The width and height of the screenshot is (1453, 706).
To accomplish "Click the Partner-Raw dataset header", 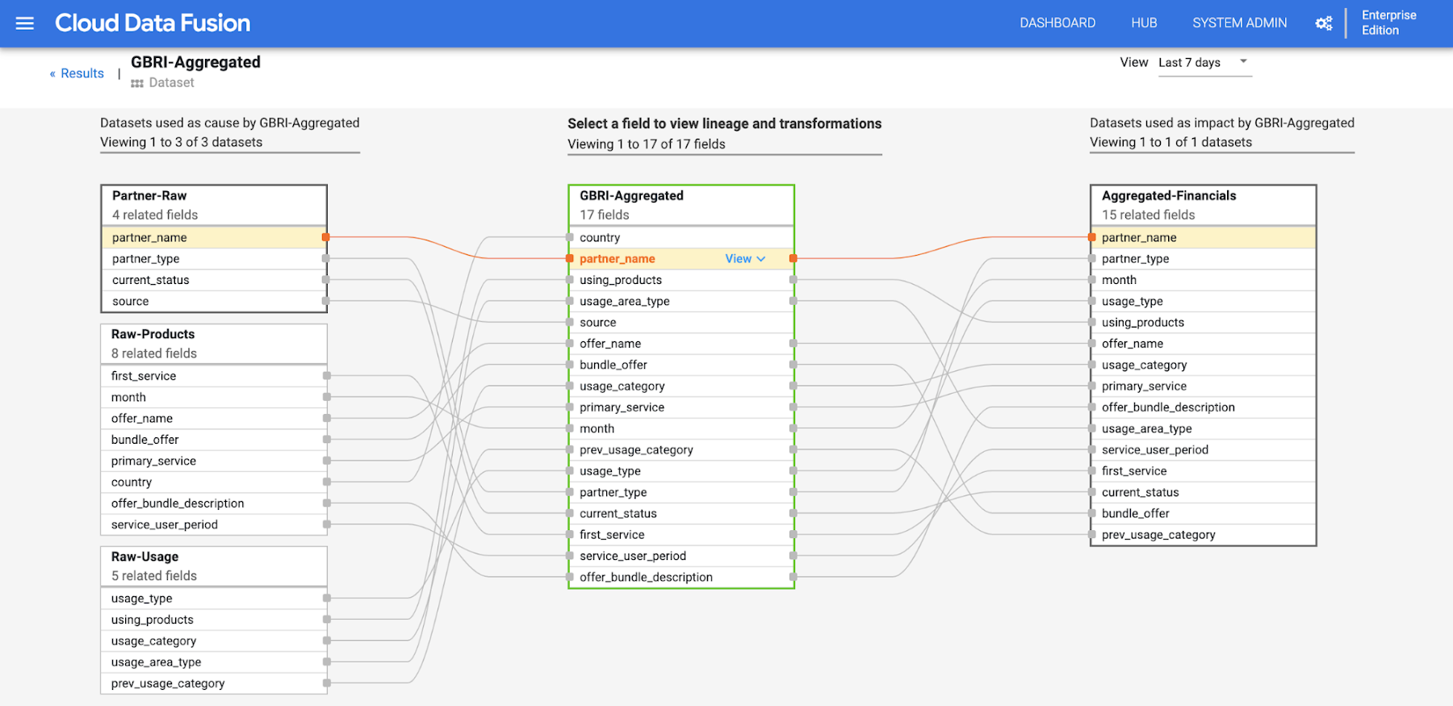I will point(214,205).
